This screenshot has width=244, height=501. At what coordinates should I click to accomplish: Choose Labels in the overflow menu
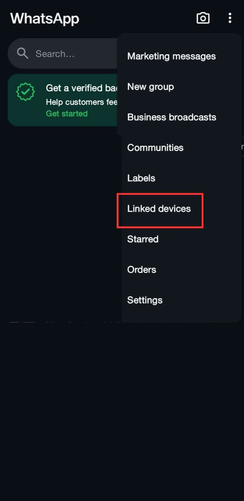point(141,178)
